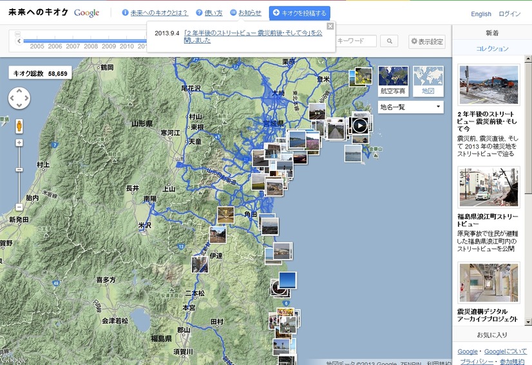The width and height of the screenshot is (532, 365).
Task: Open the sea photo marker near 金華山
Action: [x=353, y=154]
